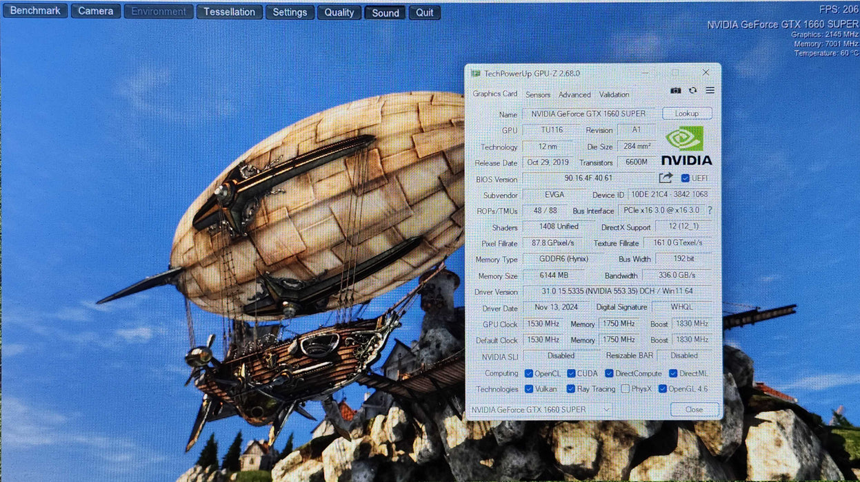Open the Quality menu
The image size is (860, 482).
[x=339, y=12]
